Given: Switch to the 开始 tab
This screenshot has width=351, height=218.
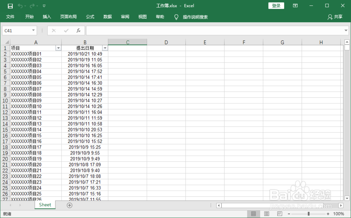Looking at the screenshot, I should tap(29, 17).
